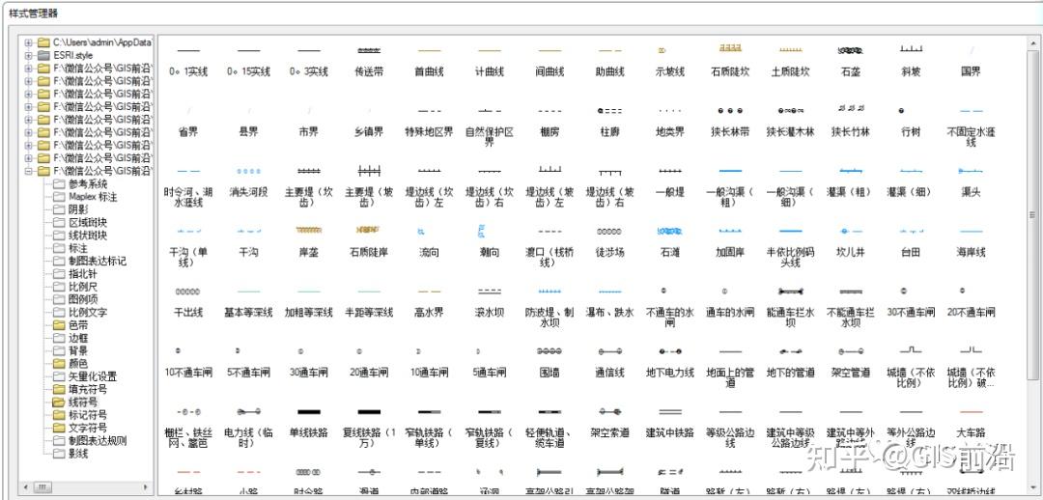Select the Maplex 标注 folder
This screenshot has height=500, width=1043.
point(93,197)
